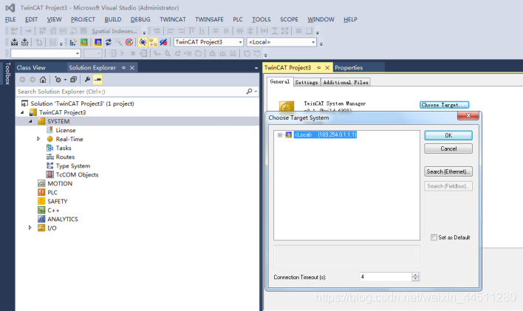Click the search magnifier in Solution Explorer
This screenshot has height=311, width=523.
(x=249, y=91)
